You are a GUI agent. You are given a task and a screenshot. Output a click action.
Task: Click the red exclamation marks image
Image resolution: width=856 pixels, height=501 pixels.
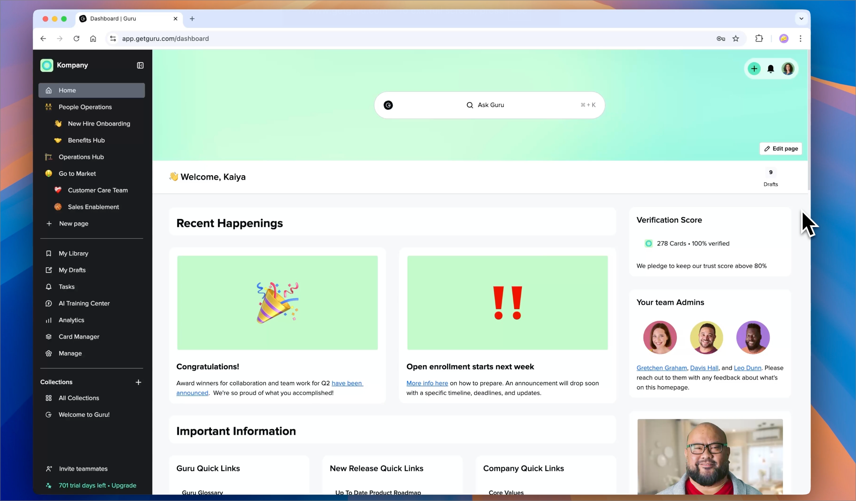tap(507, 302)
